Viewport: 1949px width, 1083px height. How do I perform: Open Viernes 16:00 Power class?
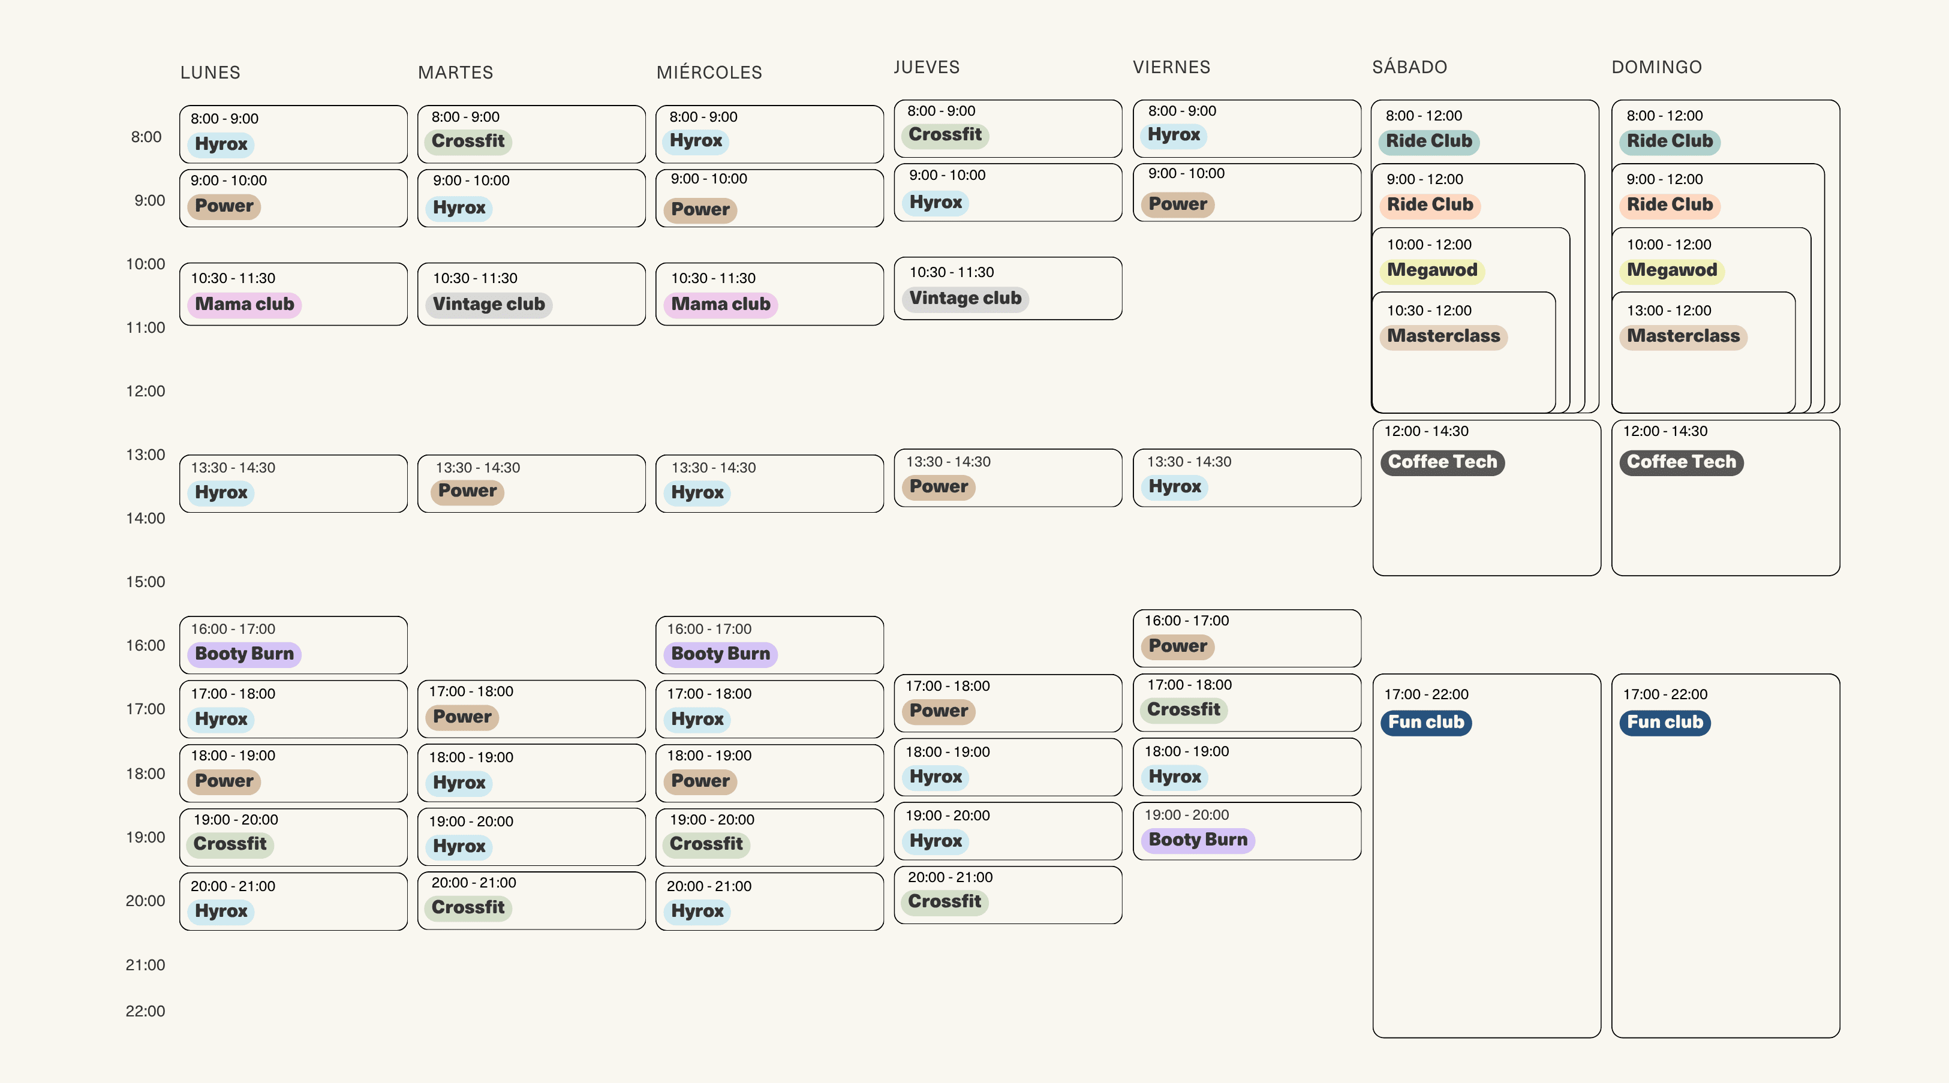pyautogui.click(x=1247, y=638)
